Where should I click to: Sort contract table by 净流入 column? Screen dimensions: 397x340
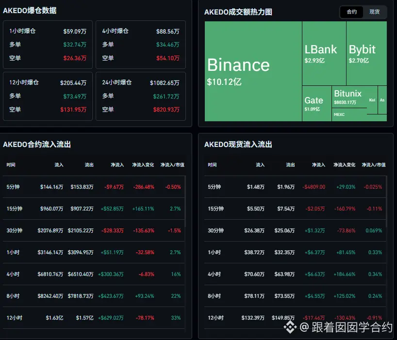[x=117, y=165]
